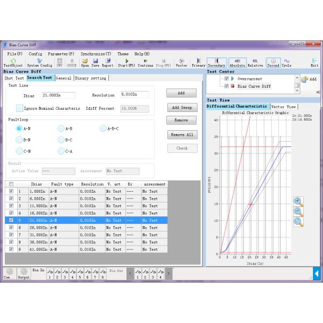
Task: Click the Resolution input field
Action: coord(134,95)
